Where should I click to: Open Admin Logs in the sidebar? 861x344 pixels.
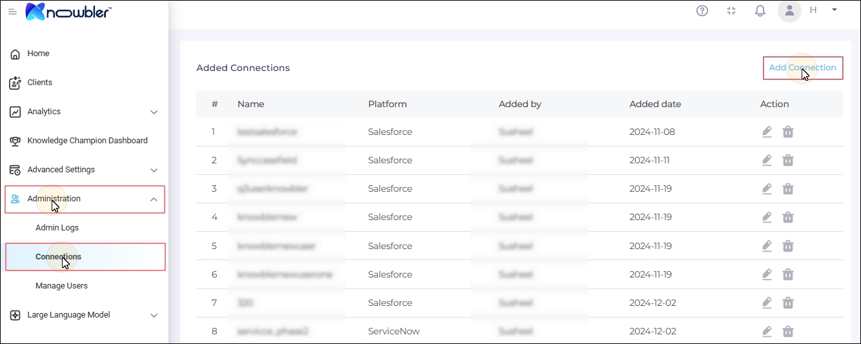click(x=57, y=228)
